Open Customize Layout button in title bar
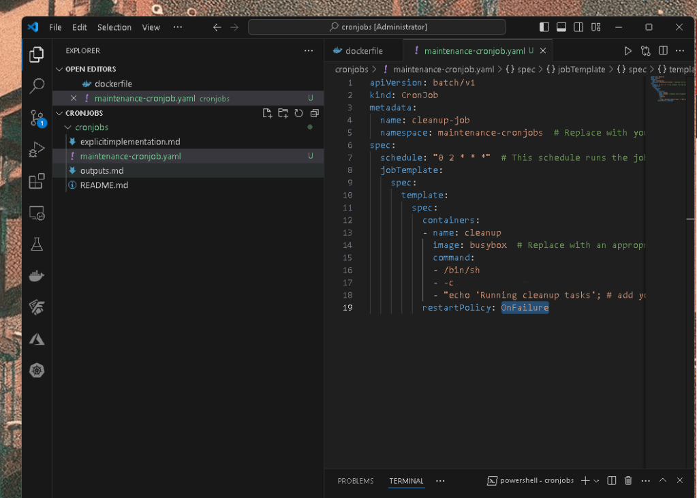Image resolution: width=697 pixels, height=498 pixels. click(x=595, y=27)
